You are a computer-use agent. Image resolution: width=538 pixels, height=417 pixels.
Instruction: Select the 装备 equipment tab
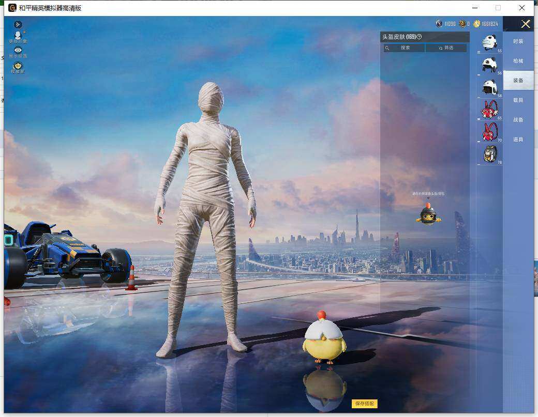518,80
